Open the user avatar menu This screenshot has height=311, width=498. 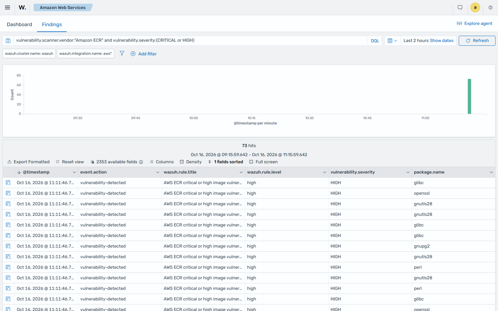click(x=475, y=7)
